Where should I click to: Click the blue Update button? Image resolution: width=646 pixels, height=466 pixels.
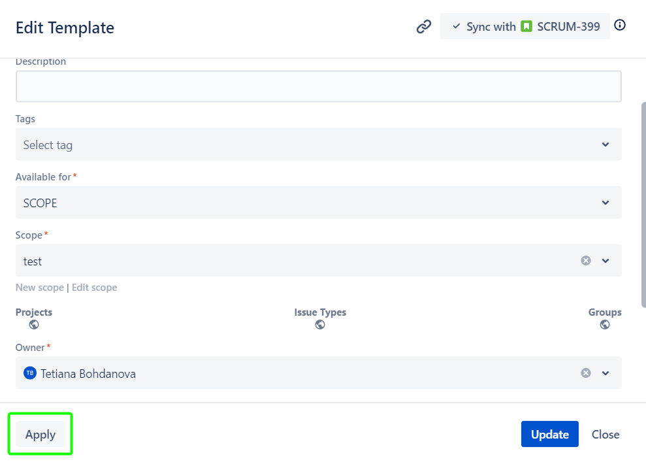[x=549, y=434]
